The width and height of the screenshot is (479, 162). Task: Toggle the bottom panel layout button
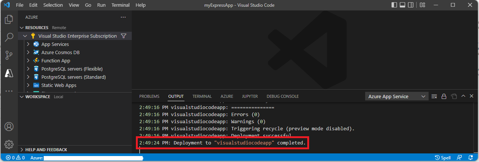tap(403, 5)
